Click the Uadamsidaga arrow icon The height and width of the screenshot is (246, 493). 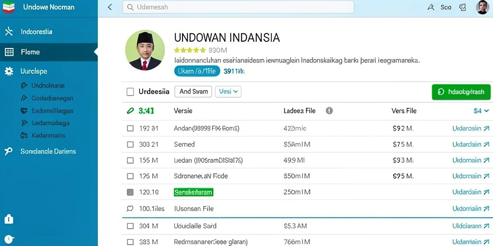click(x=24, y=123)
